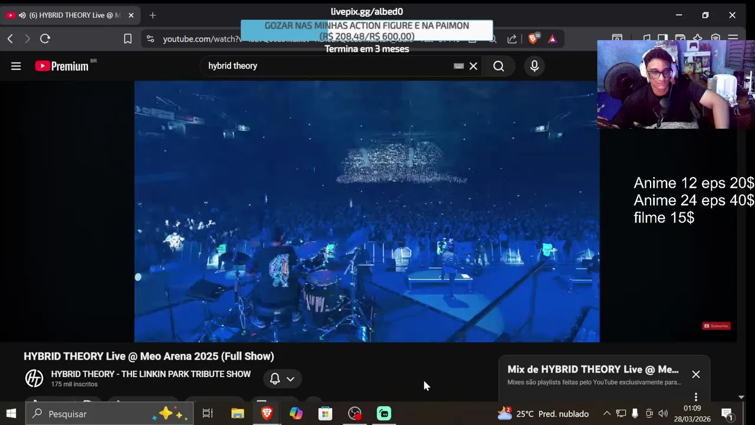This screenshot has width=755, height=425.
Task: Bookmark this page in Brave
Action: click(x=127, y=39)
